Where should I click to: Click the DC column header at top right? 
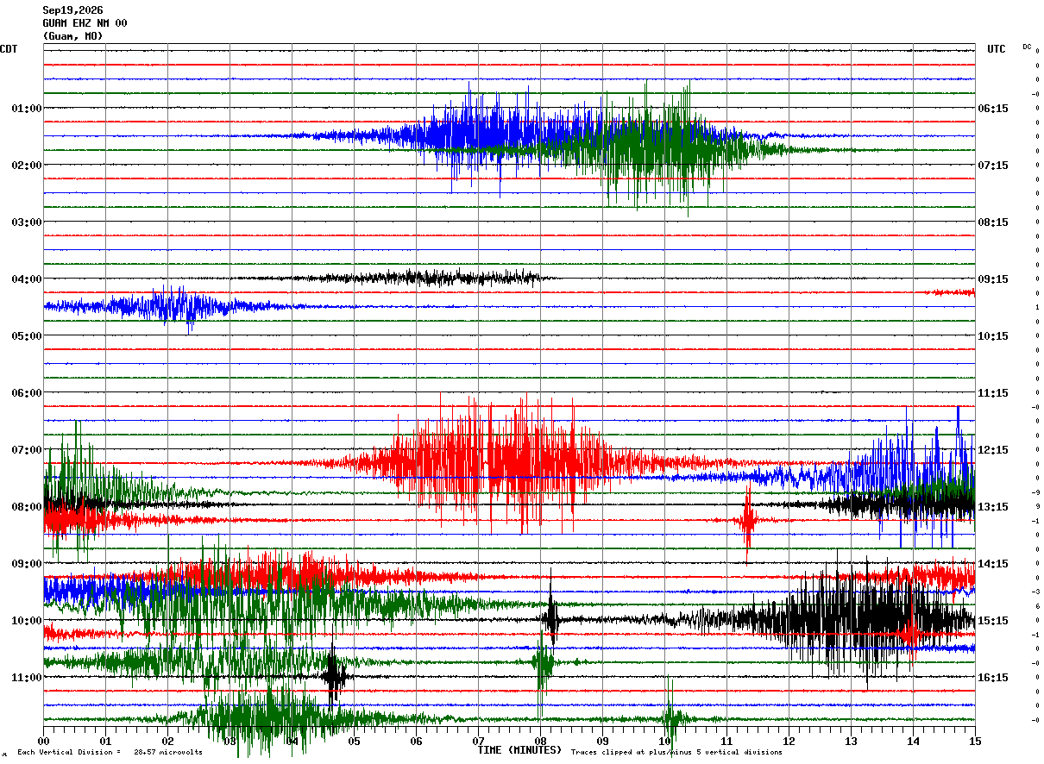[1027, 47]
